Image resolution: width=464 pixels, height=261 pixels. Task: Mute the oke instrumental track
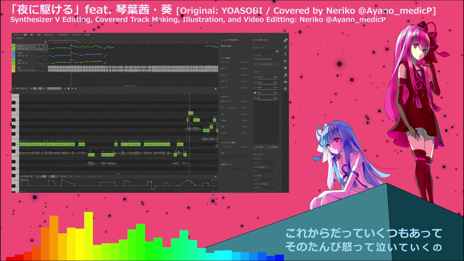45,68
